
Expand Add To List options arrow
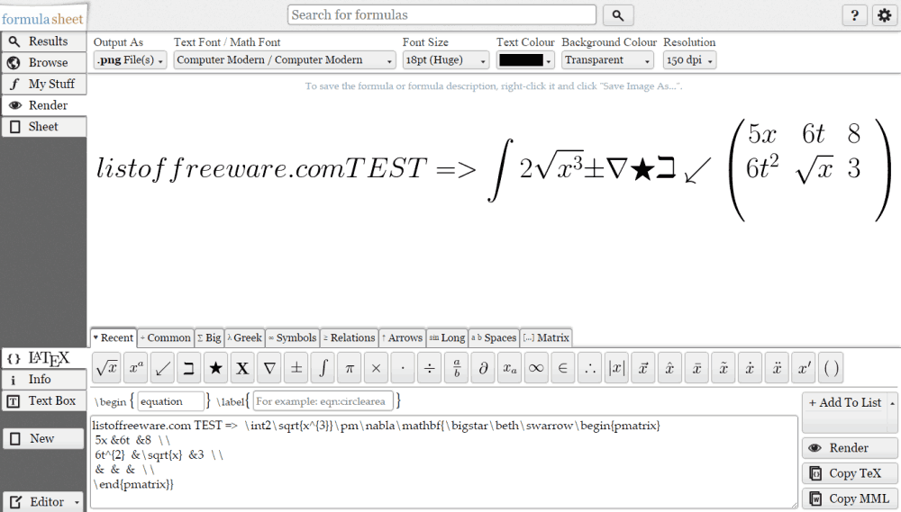892,403
